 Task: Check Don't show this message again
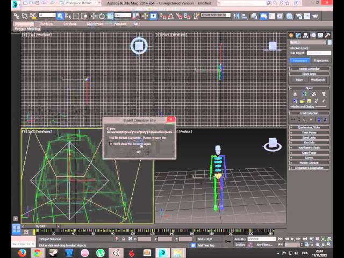coord(111,144)
